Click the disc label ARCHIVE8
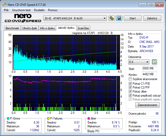The image size is (166, 136). (146, 51)
